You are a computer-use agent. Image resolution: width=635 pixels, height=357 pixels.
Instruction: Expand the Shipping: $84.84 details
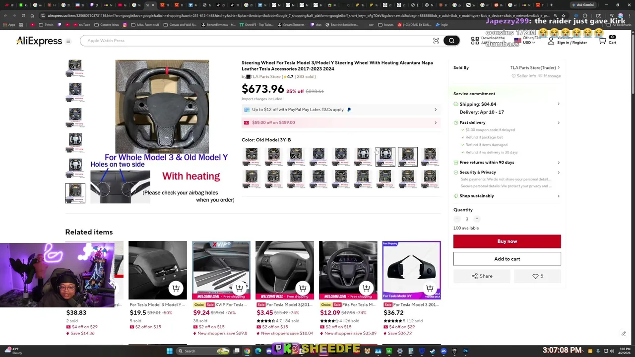click(x=507, y=104)
